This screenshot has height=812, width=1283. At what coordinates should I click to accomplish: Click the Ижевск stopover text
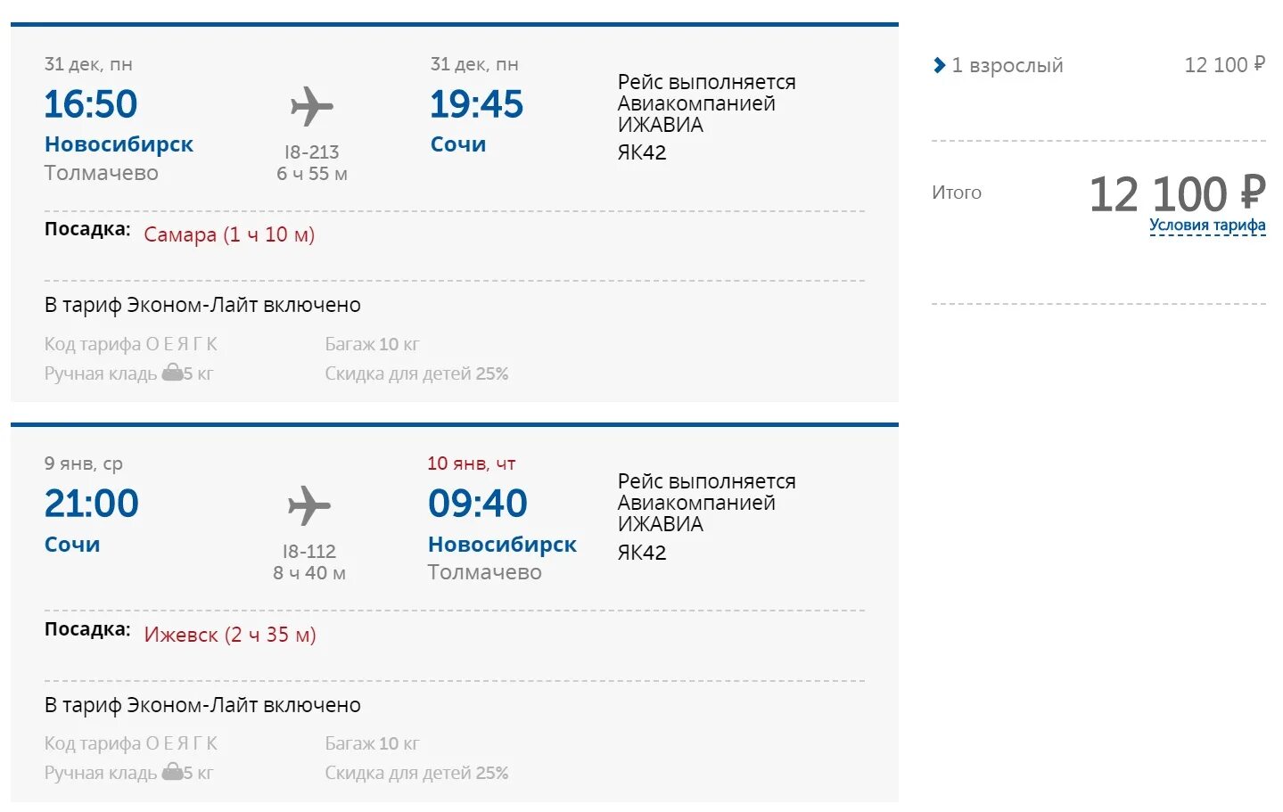click(230, 636)
